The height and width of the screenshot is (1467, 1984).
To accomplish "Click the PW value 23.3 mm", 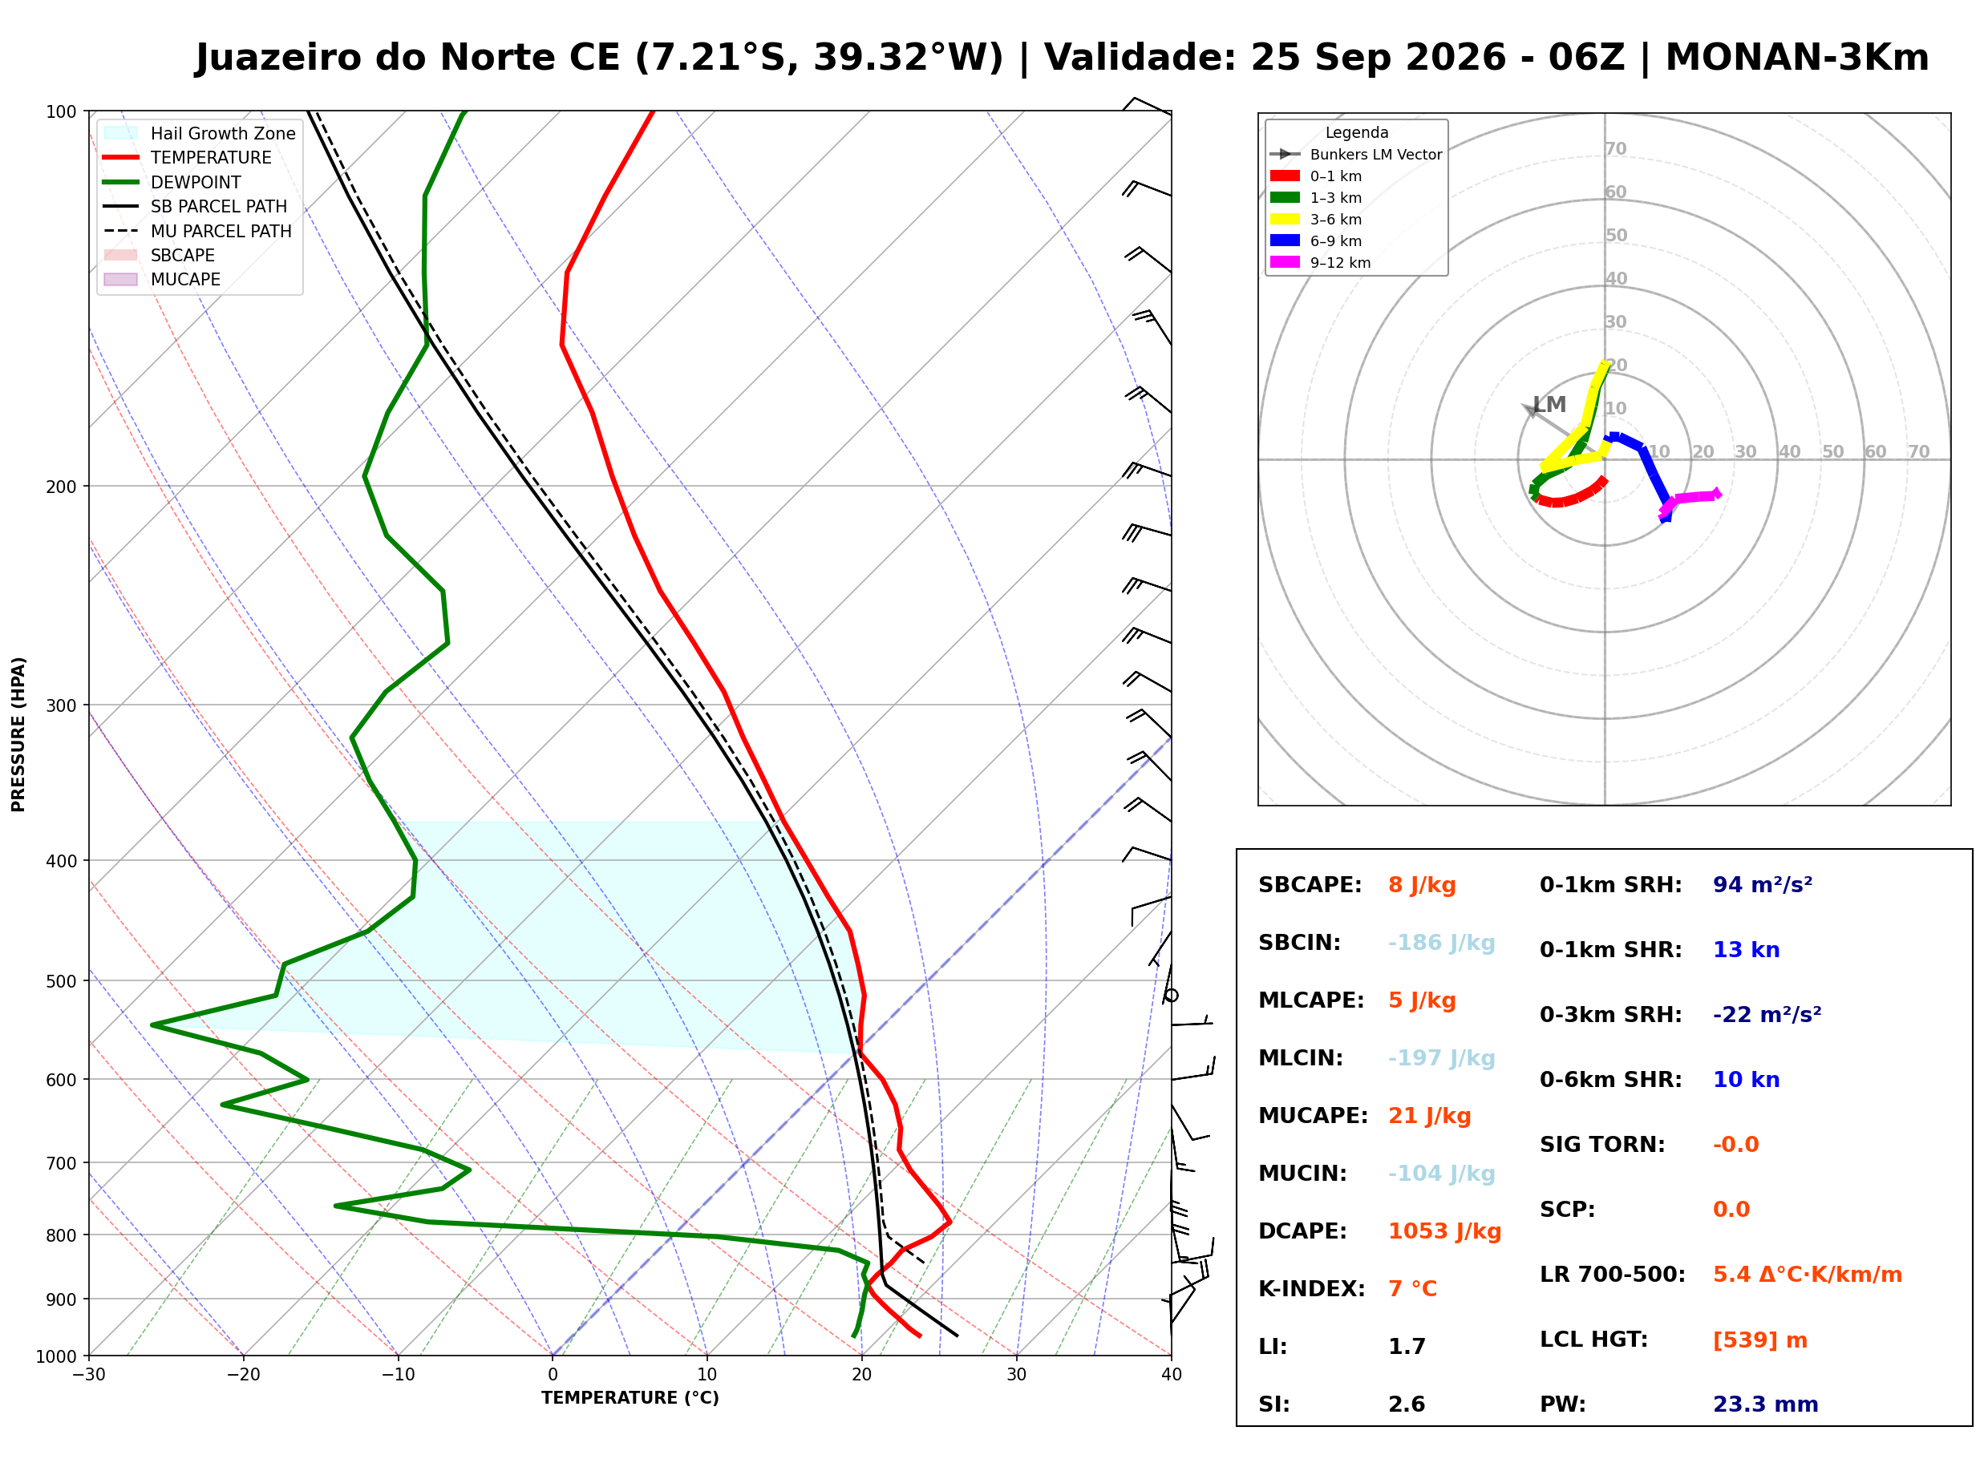I will pos(1764,1404).
